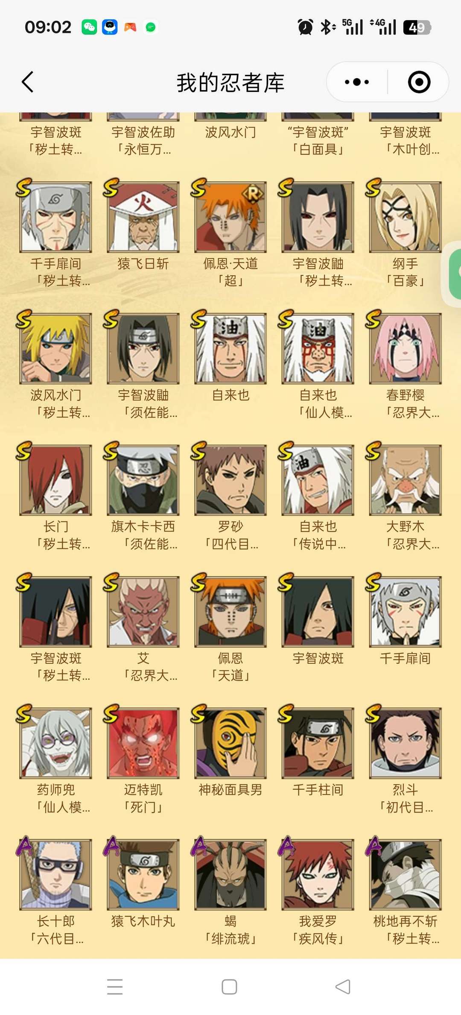Open the 罗砂「四代目」portrait

230,480
